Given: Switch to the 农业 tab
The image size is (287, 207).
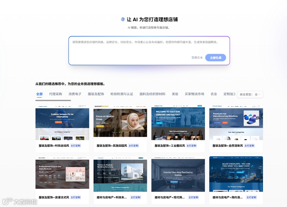Looking at the screenshot, I should [x=214, y=94].
